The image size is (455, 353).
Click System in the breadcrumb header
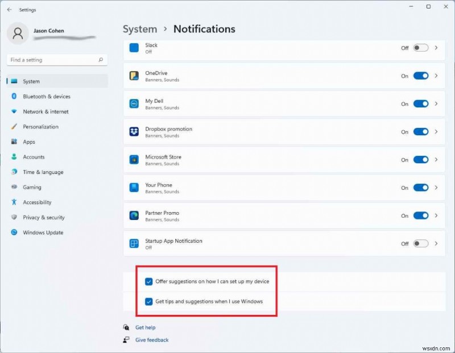coord(139,29)
